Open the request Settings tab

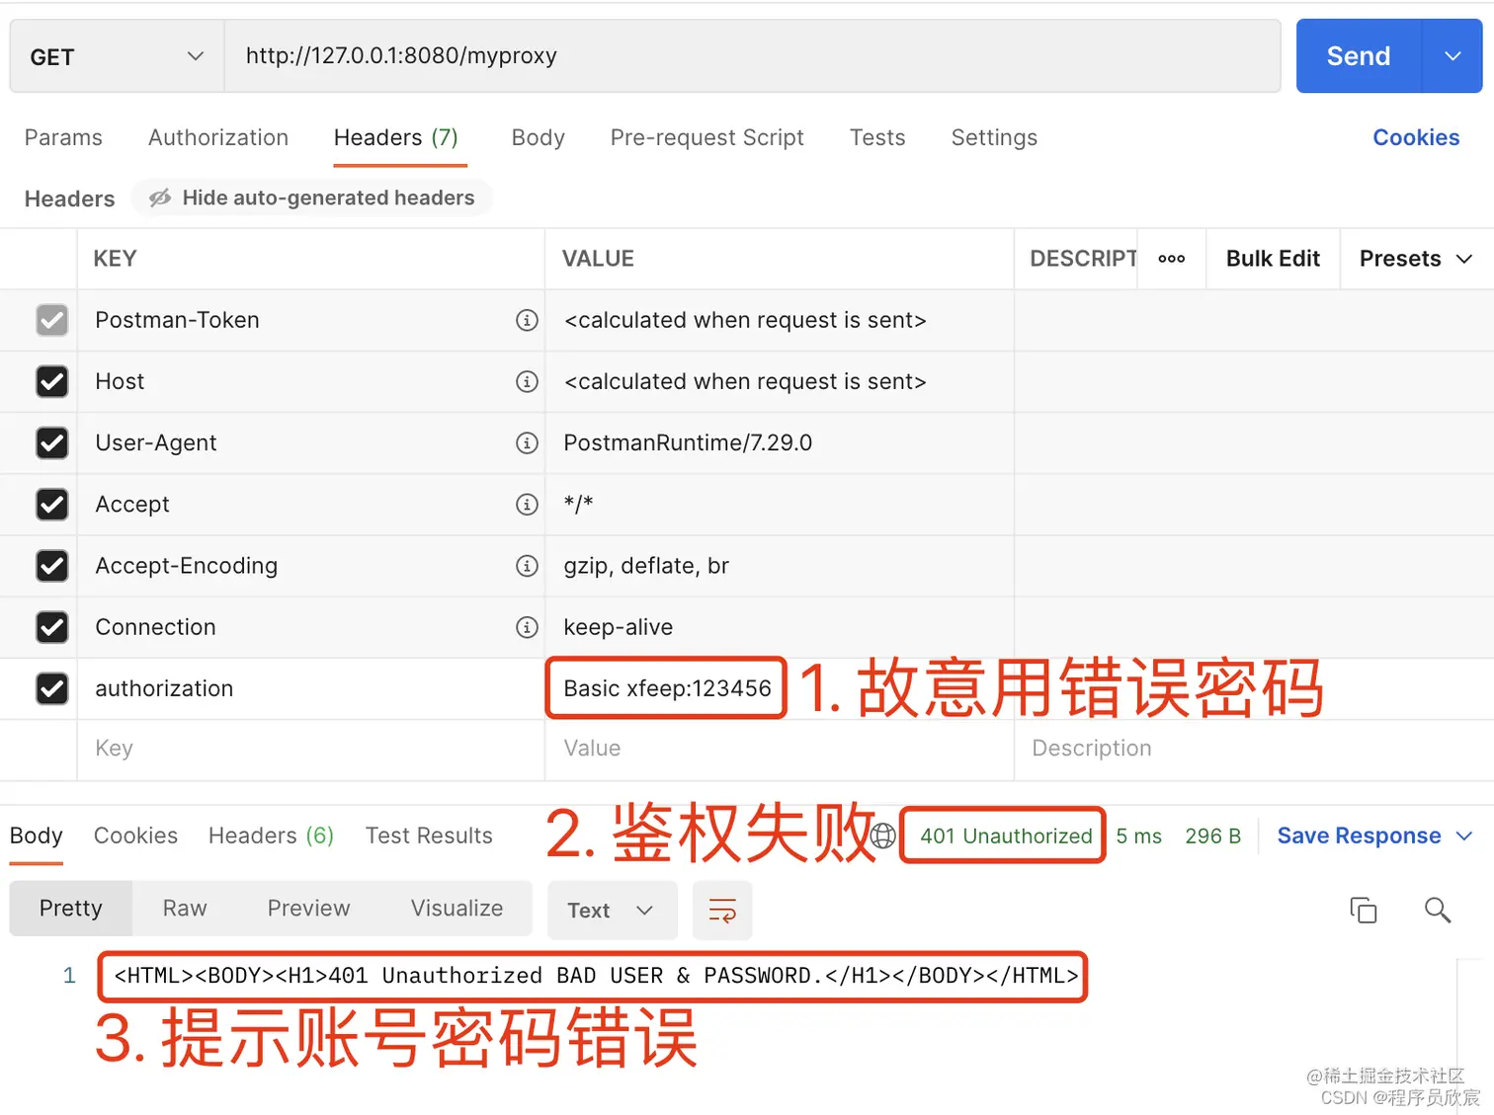[994, 137]
